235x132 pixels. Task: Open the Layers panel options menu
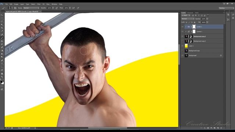tap(224, 13)
